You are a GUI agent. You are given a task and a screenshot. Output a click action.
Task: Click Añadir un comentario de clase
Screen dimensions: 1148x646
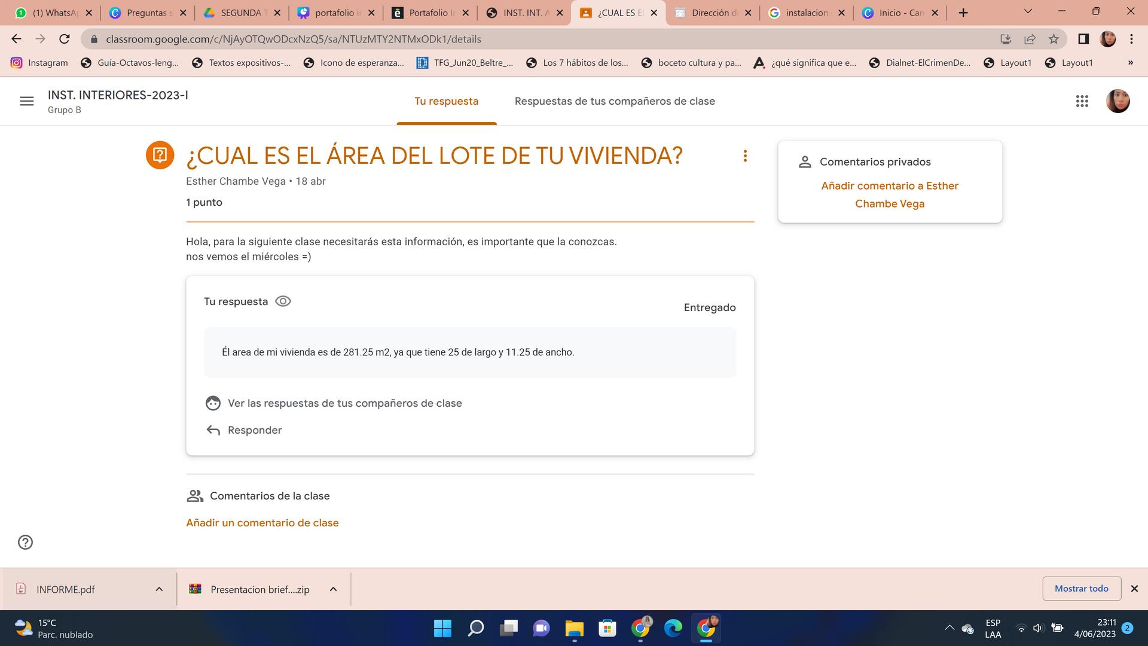pyautogui.click(x=262, y=523)
